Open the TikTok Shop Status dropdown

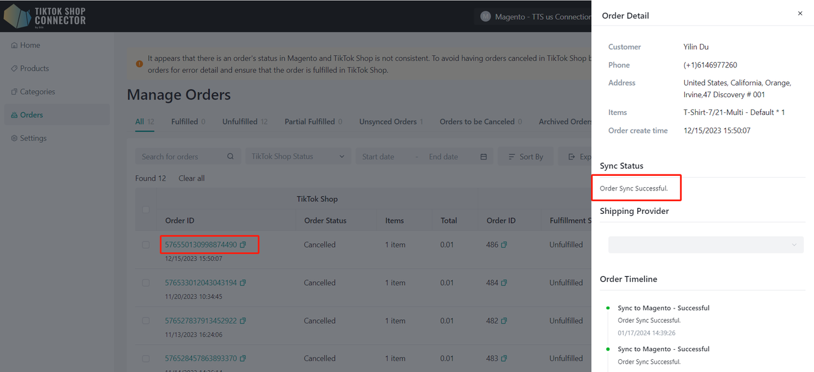point(298,157)
